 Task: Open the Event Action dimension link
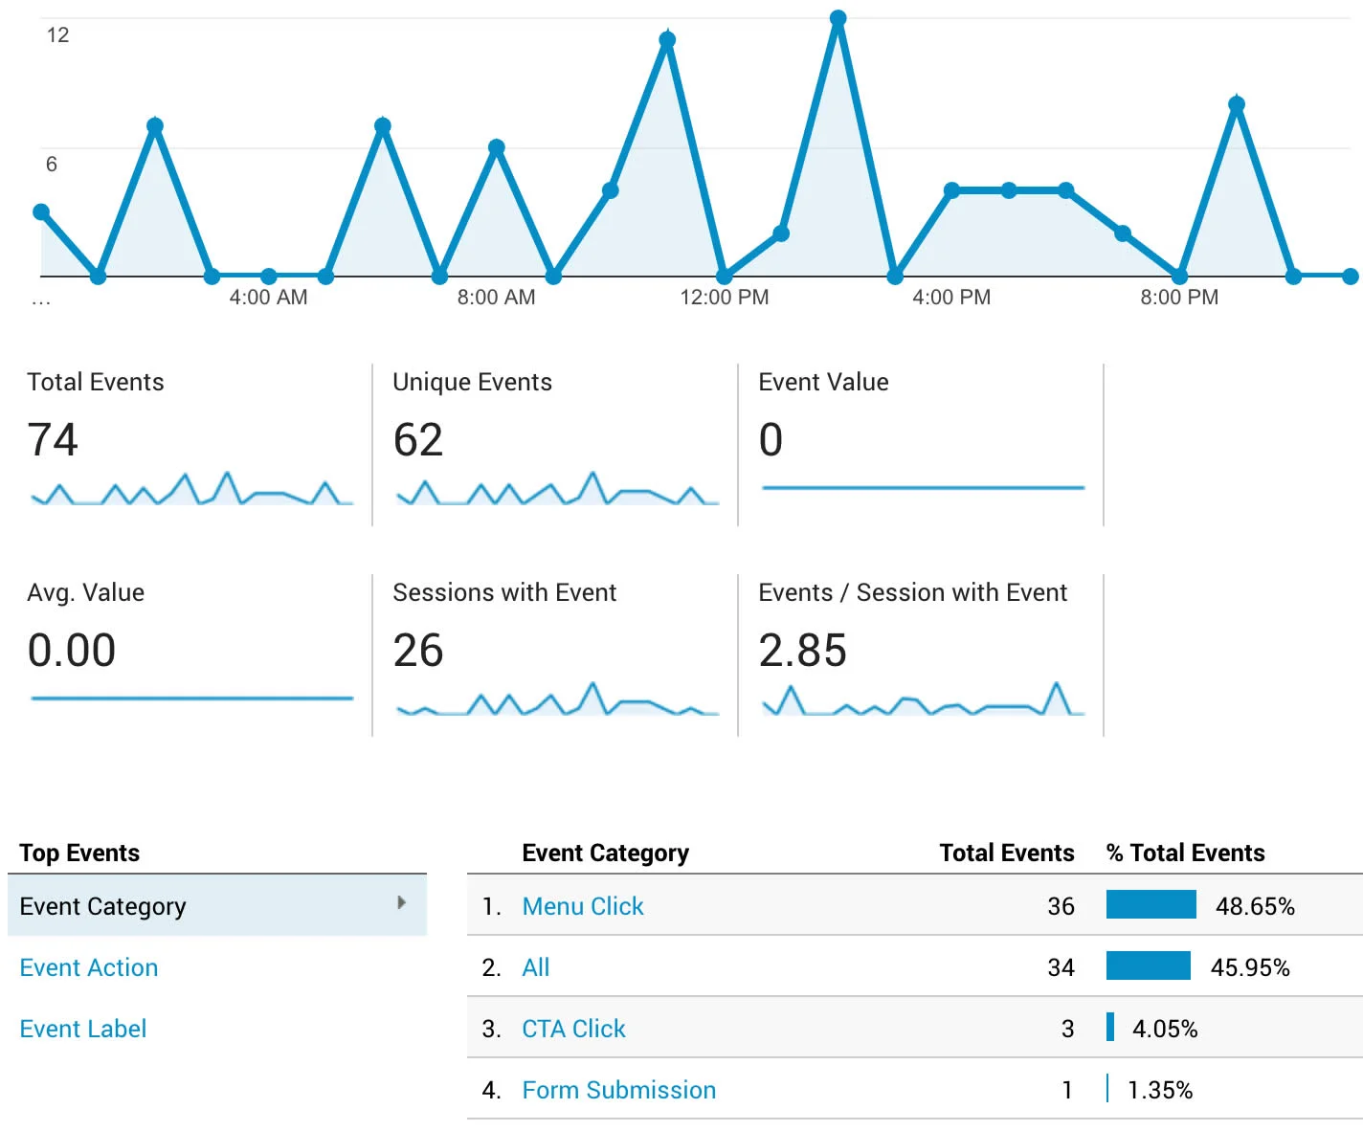[89, 967]
